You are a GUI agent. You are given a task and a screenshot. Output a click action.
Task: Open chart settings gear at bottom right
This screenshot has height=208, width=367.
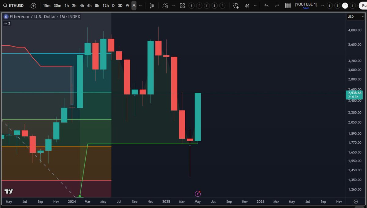click(x=356, y=202)
